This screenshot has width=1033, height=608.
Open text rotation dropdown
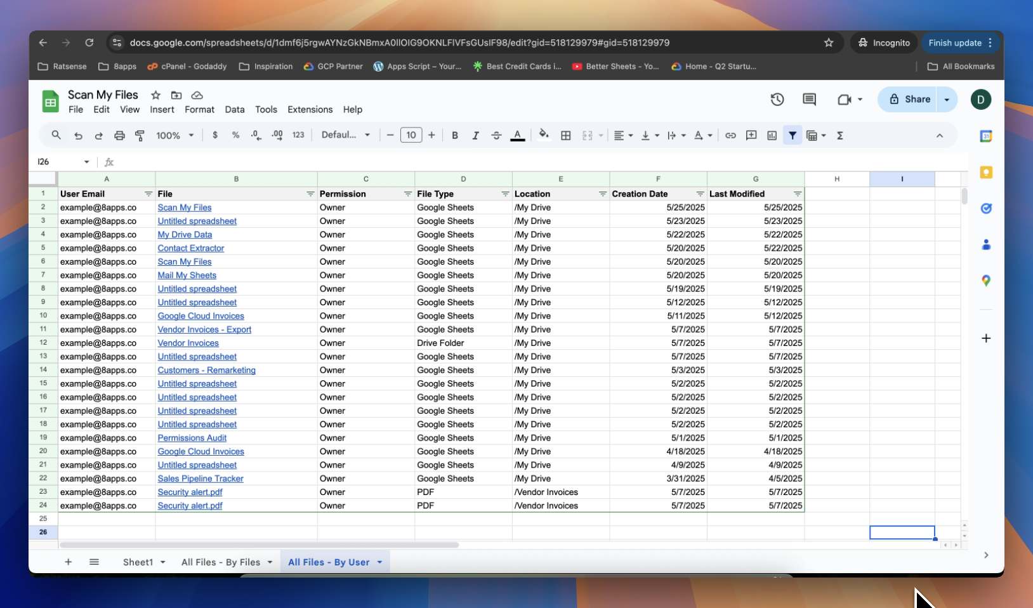click(x=703, y=135)
